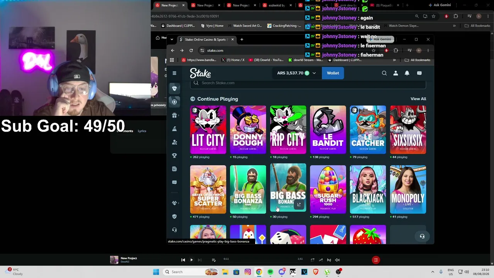Open the Sugar Rush 1000 game
This screenshot has width=494, height=278.
[328, 190]
